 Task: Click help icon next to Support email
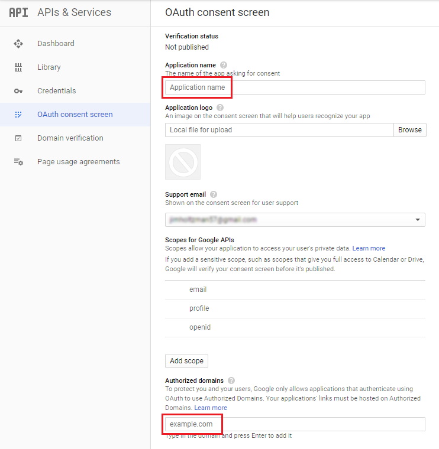[x=214, y=194]
